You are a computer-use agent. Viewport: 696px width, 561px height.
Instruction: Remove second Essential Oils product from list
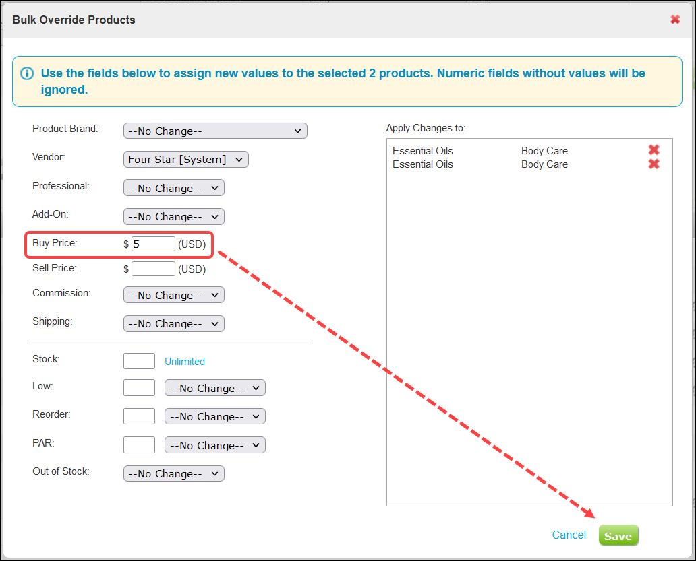(654, 164)
